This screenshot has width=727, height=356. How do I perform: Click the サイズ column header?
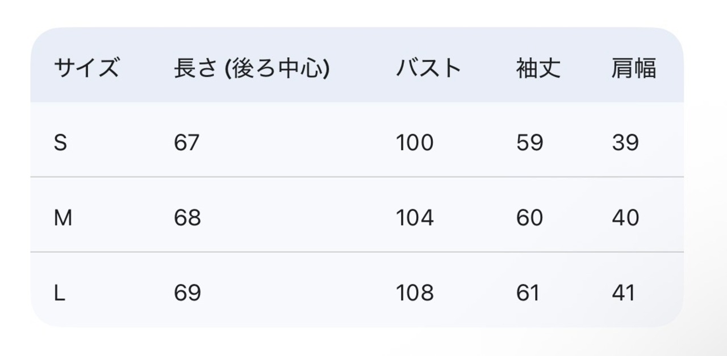(x=86, y=69)
